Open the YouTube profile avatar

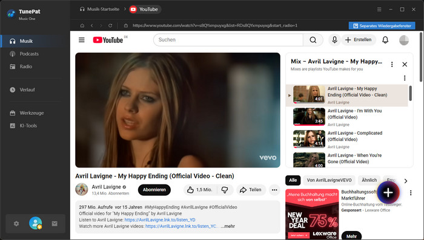tap(404, 40)
